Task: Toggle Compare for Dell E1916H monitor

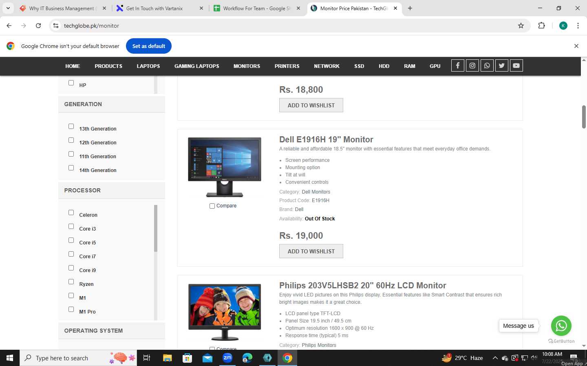Action: (212, 206)
